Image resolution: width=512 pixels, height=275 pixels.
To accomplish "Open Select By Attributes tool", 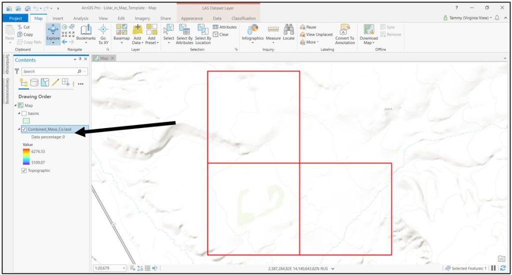I will (x=184, y=33).
